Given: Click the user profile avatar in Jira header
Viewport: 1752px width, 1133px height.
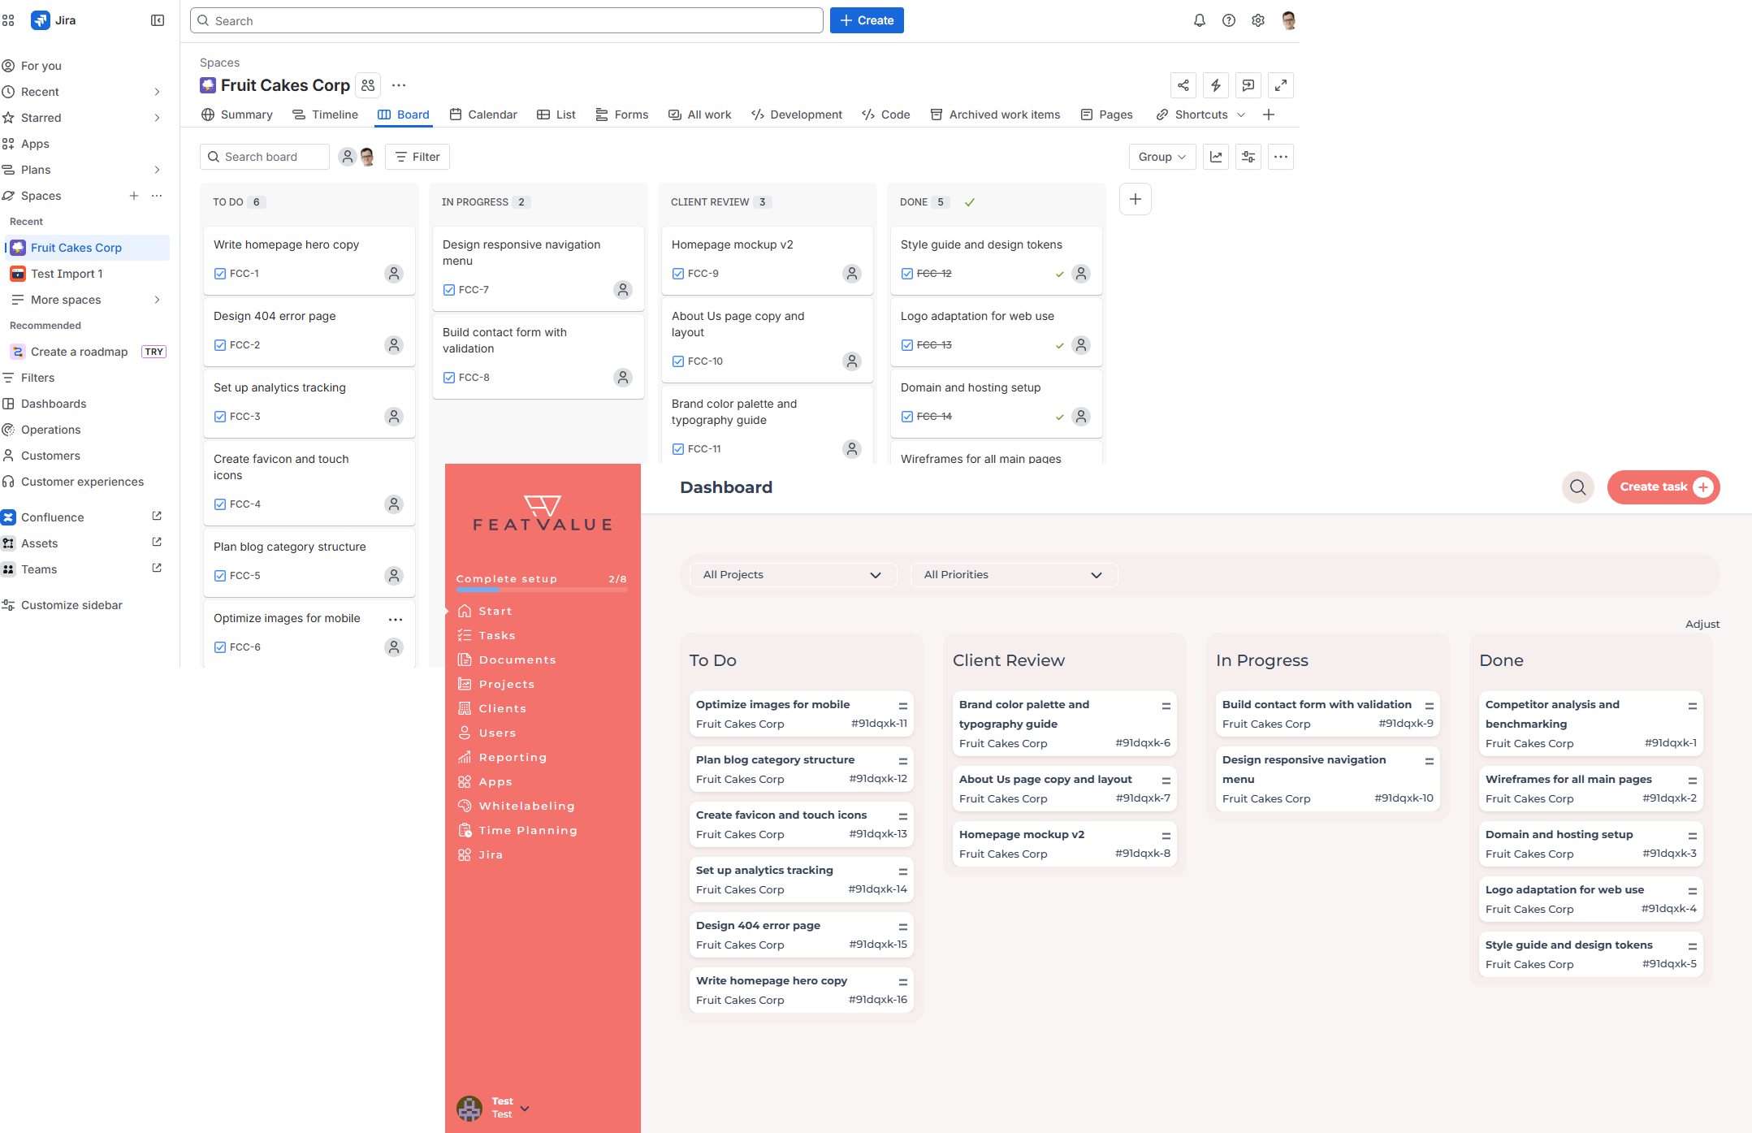Looking at the screenshot, I should (x=1288, y=20).
